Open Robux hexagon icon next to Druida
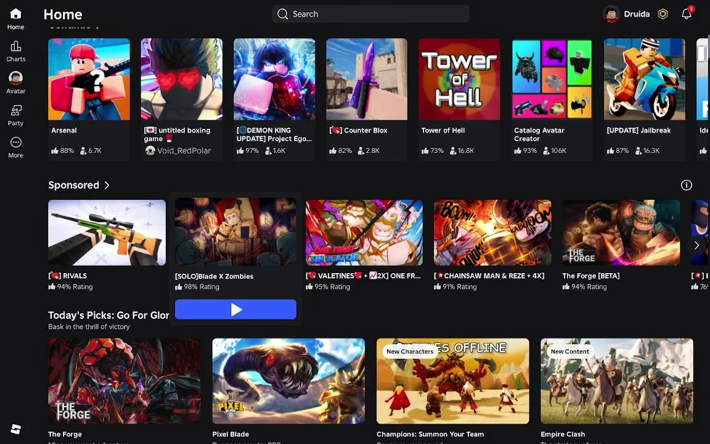710x444 pixels. (x=663, y=14)
